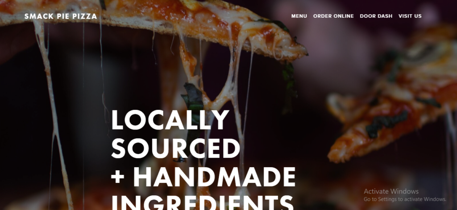Image resolution: width=457 pixels, height=210 pixels.
Task: Open the Menu page
Action: coord(299,16)
